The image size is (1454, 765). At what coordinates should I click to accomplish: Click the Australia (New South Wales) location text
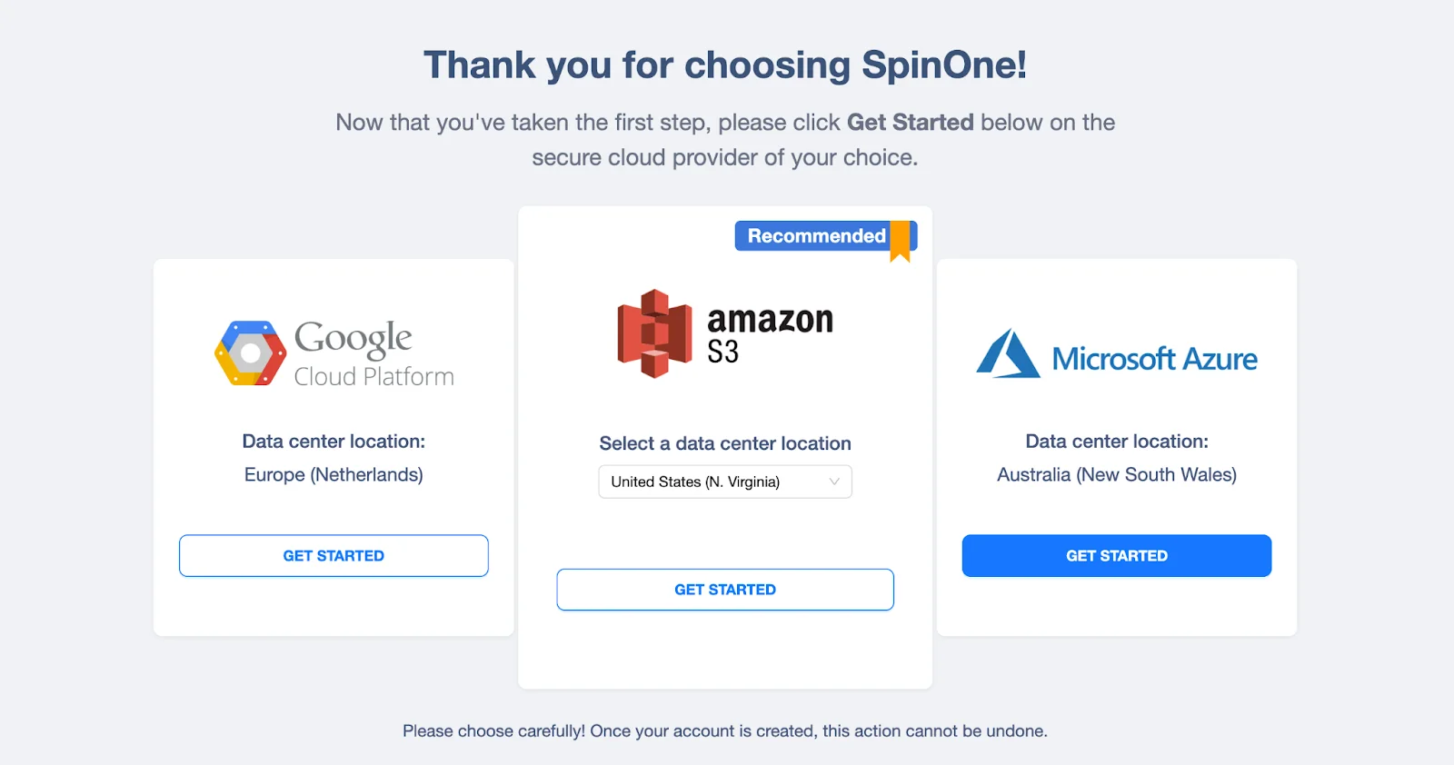coord(1117,474)
